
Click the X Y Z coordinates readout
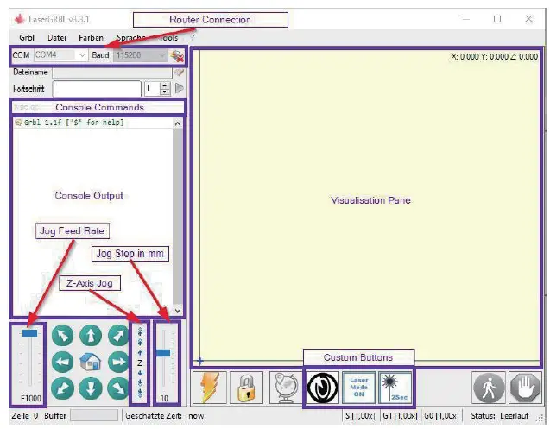tap(494, 56)
